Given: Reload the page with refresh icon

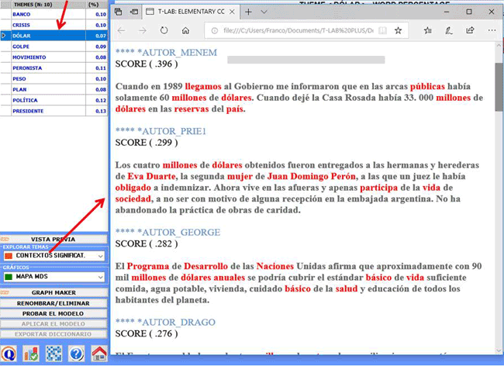Looking at the screenshot, I should [x=164, y=30].
